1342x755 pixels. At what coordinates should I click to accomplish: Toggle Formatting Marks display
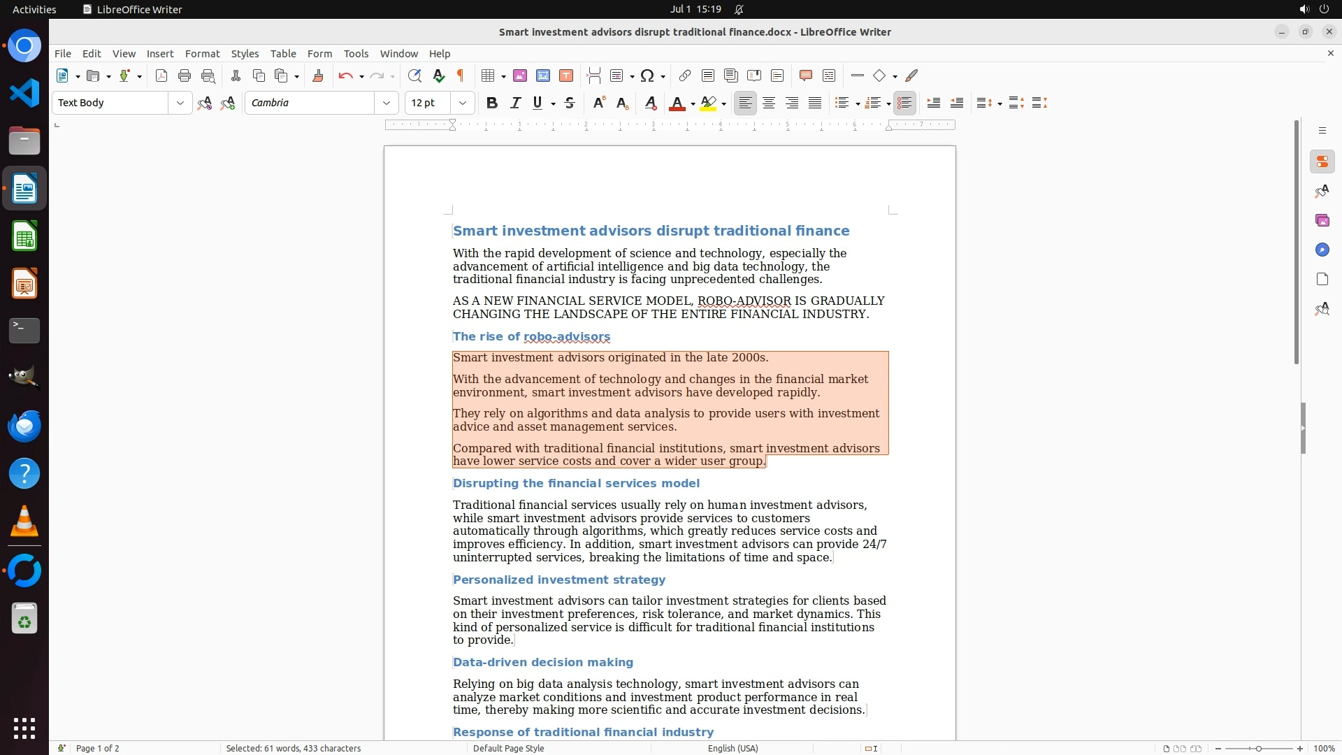click(461, 75)
